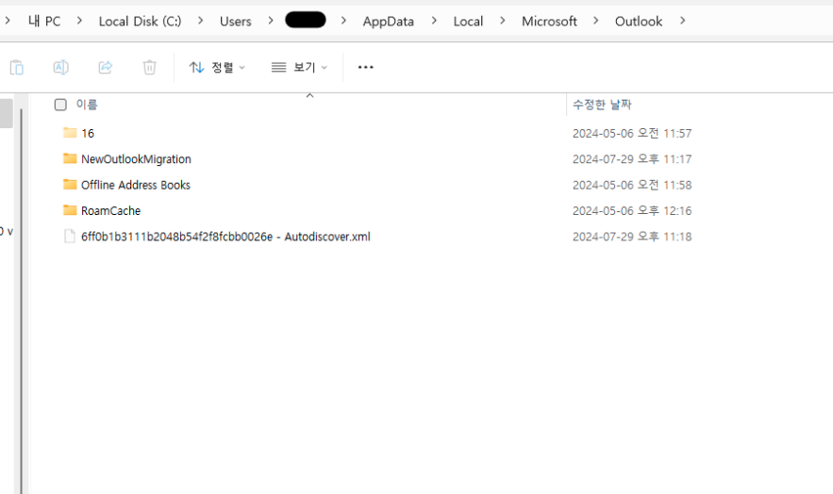Click the redacted username breadcrumb segment
833x494 pixels.
tap(306, 20)
